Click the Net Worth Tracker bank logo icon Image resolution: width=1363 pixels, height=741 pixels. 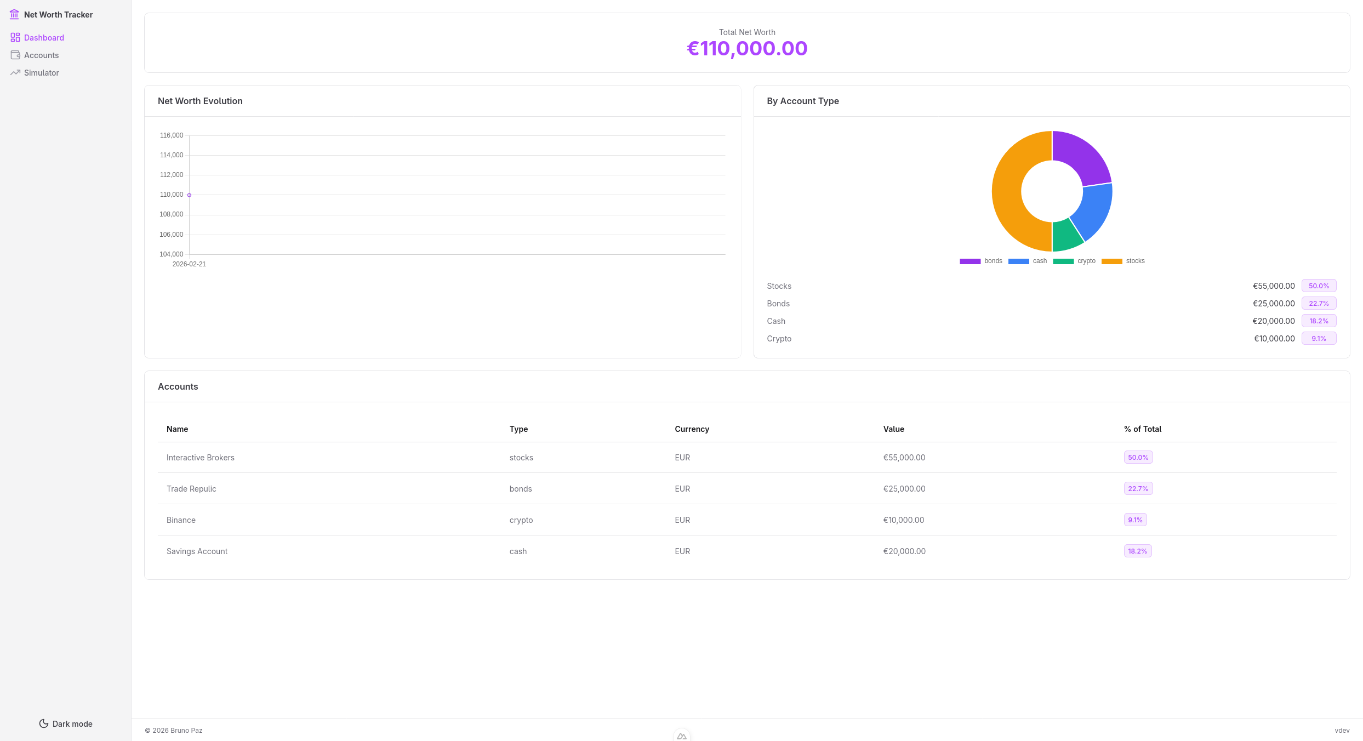click(x=14, y=14)
